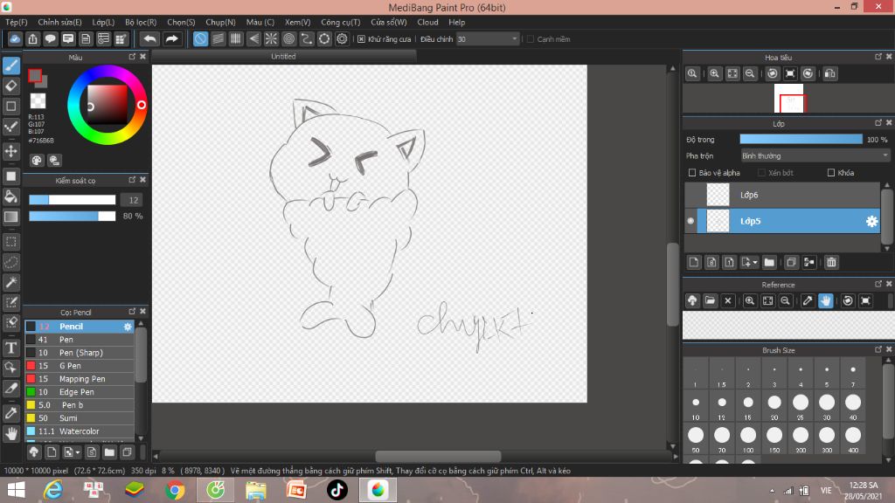Screen dimensions: 895x503
Task: Select the Eraser tool
Action: [10, 86]
